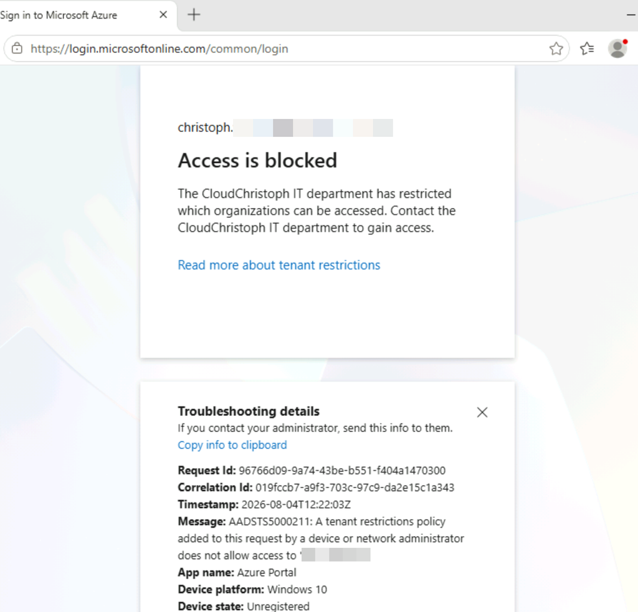This screenshot has height=612, width=638.
Task: Click the blurred christoph account email
Action: tap(285, 128)
